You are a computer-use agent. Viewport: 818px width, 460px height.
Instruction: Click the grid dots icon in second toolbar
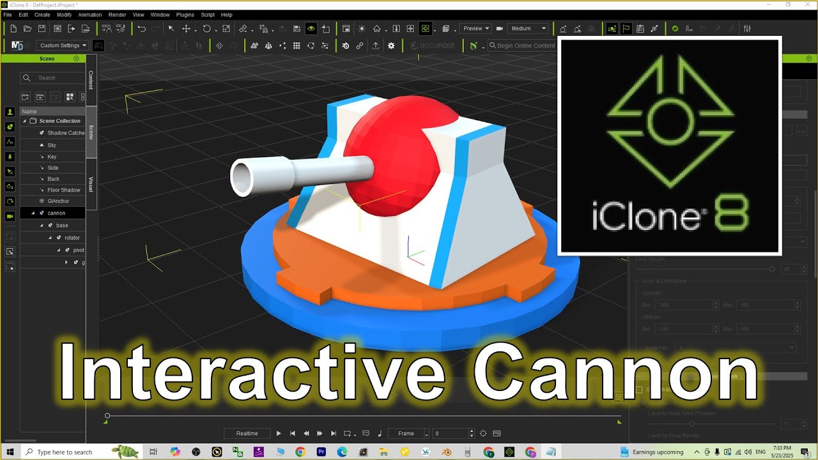click(x=297, y=45)
